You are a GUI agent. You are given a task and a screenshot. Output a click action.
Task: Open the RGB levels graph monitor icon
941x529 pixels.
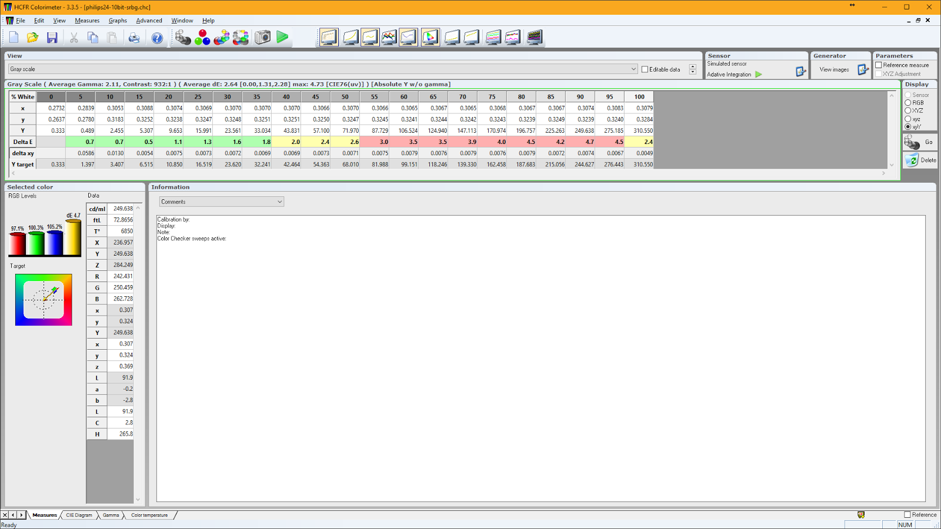coord(389,38)
